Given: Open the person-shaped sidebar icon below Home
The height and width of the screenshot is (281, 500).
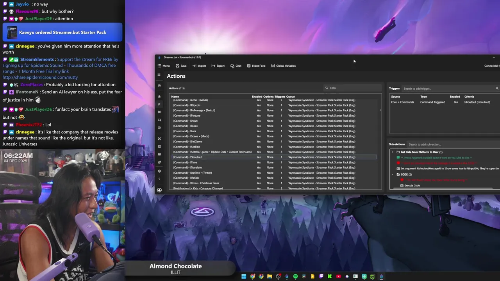Looking at the screenshot, I should 159,96.
